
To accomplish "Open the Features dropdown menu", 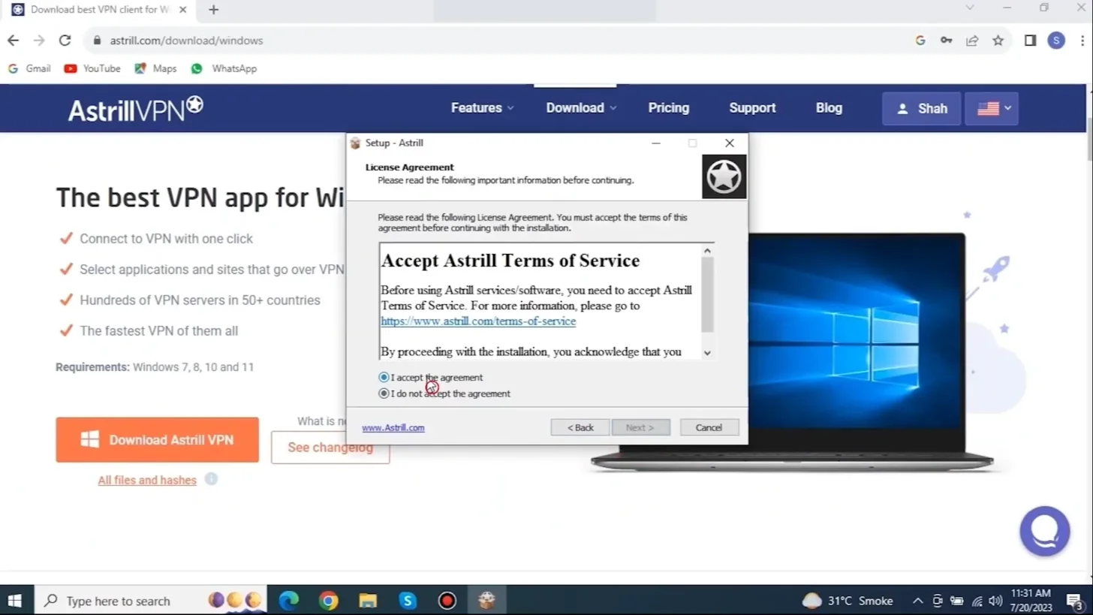I will (483, 108).
